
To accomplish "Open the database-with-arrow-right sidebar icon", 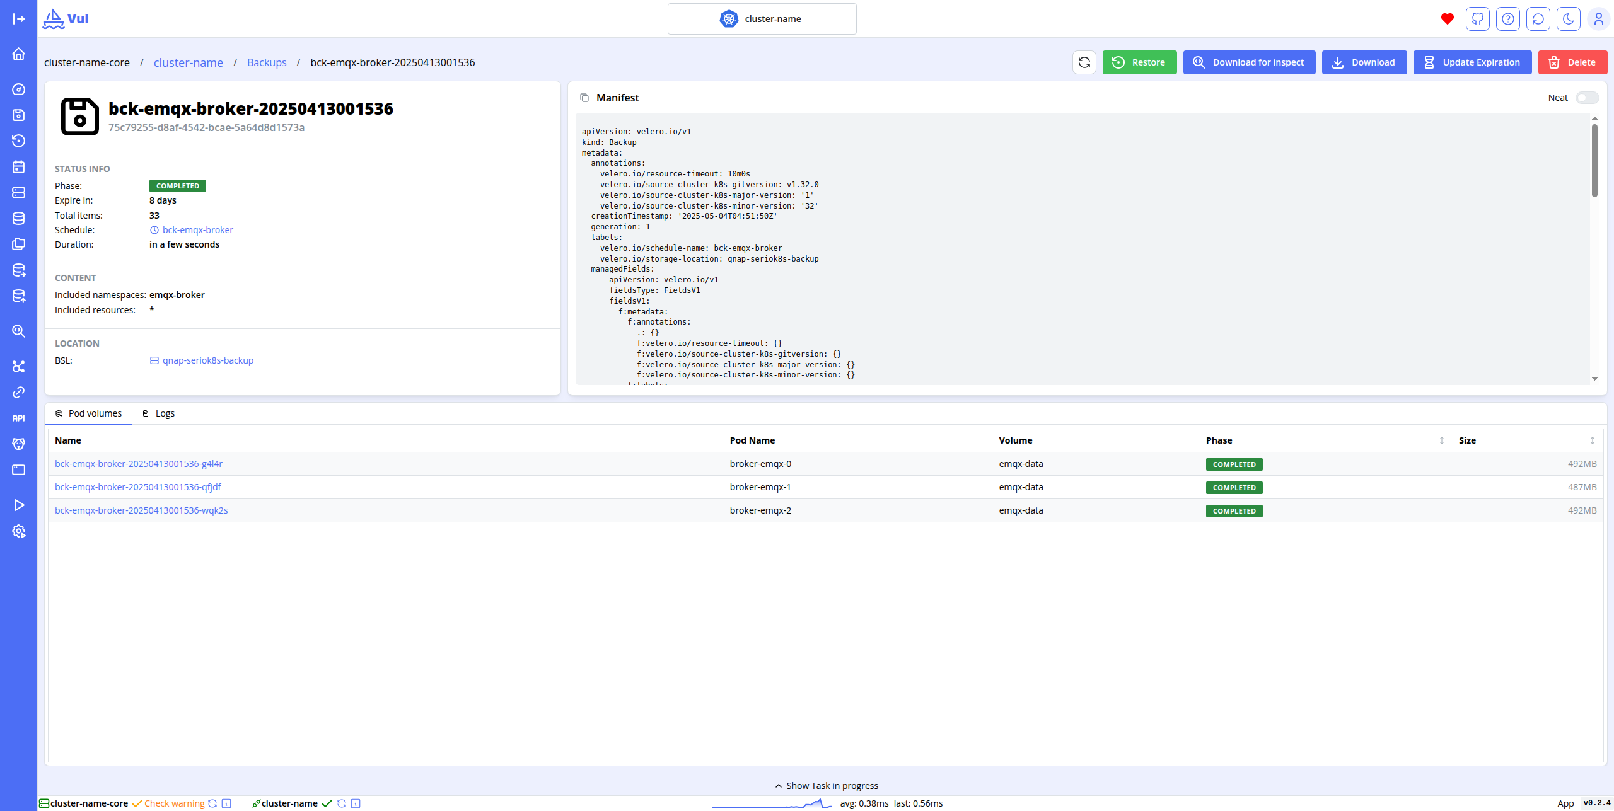I will point(18,270).
